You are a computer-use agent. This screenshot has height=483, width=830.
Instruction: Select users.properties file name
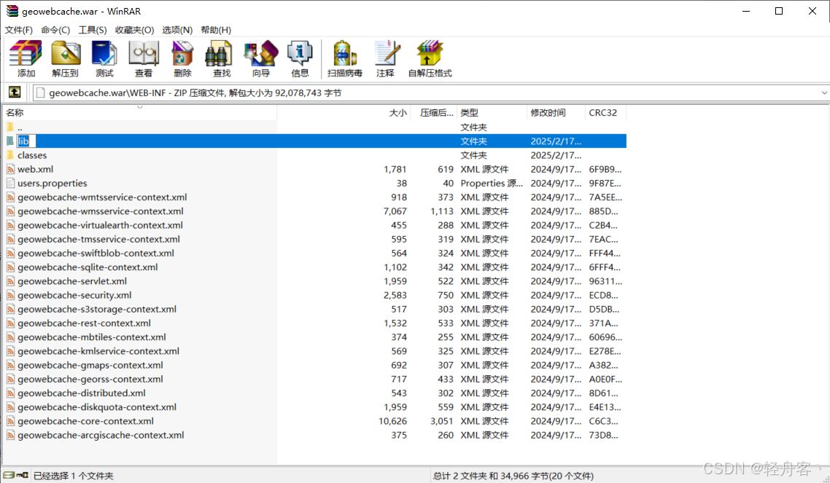[x=52, y=184]
